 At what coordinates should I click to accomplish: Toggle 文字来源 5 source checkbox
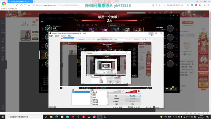point(92,103)
